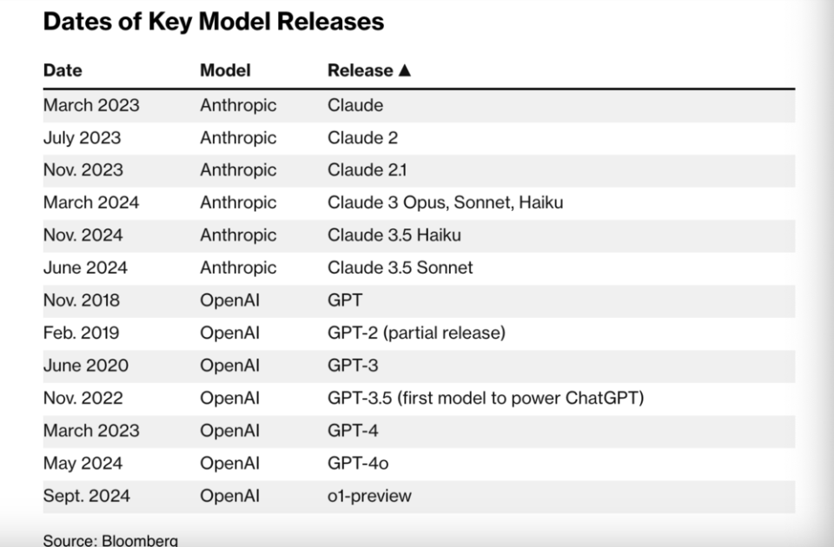This screenshot has width=834, height=547.
Task: Click the Source: Bloomberg attribution text
Action: 110,540
